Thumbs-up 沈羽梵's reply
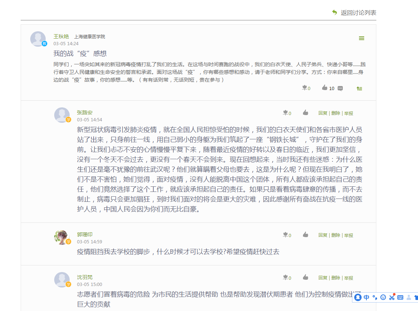 [x=305, y=277]
